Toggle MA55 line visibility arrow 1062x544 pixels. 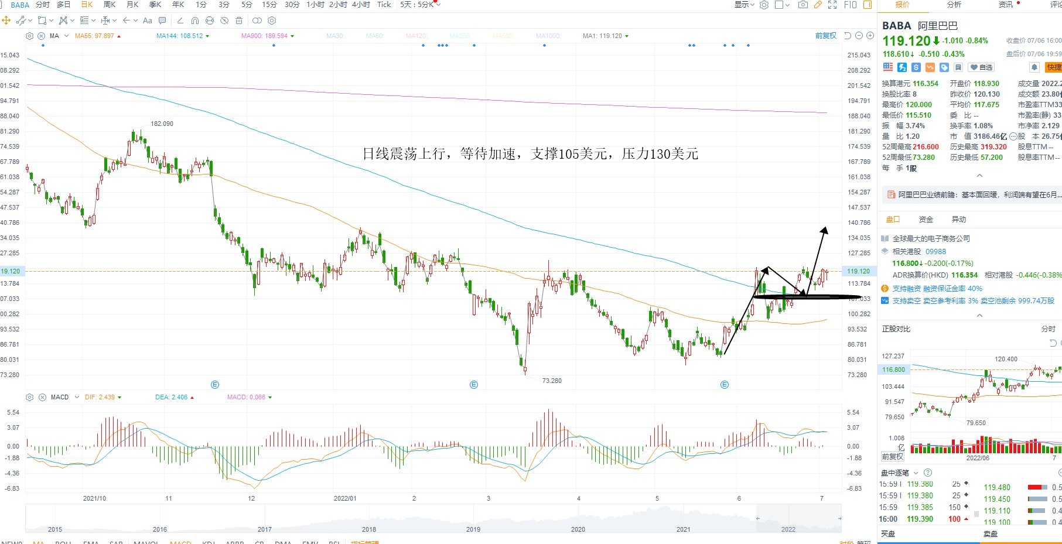119,36
